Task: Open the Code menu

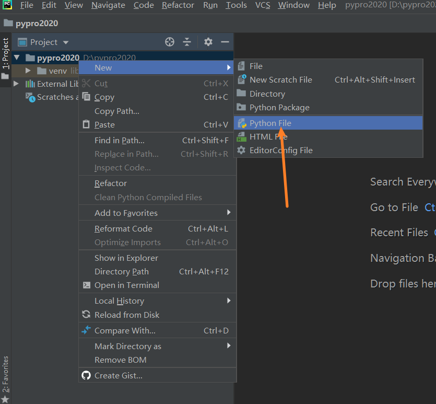Action: click(144, 5)
